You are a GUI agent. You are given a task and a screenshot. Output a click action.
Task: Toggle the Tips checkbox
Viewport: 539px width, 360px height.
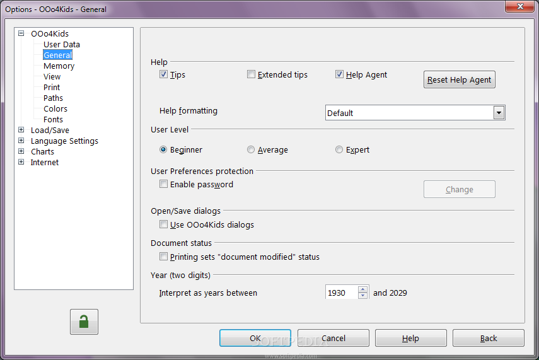point(164,74)
